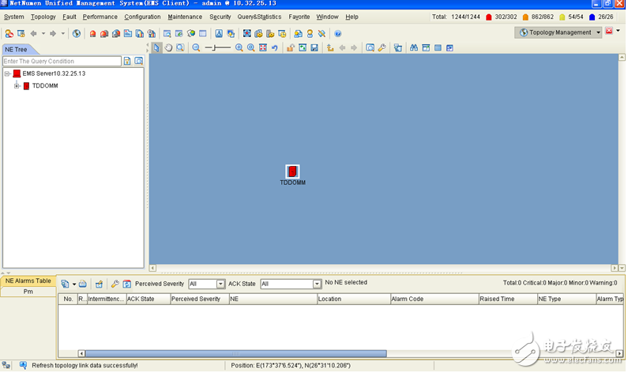Open the Fault menu

(70, 17)
